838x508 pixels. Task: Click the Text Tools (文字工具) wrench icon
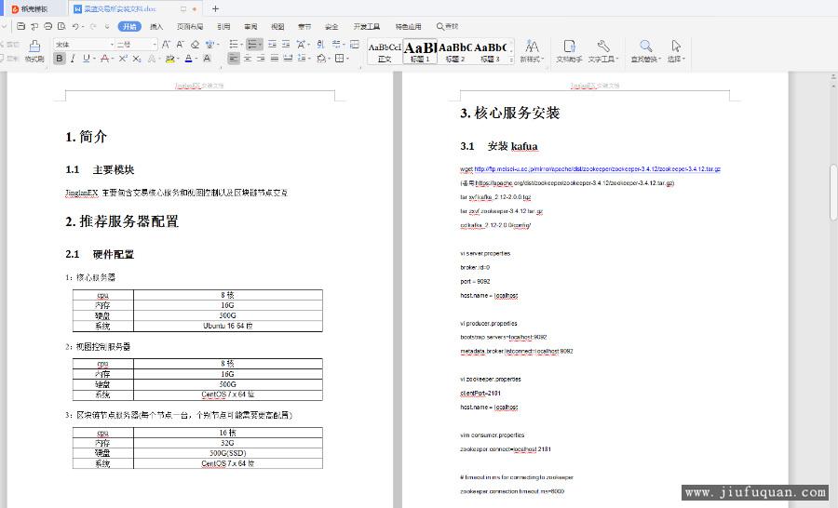[x=602, y=51]
